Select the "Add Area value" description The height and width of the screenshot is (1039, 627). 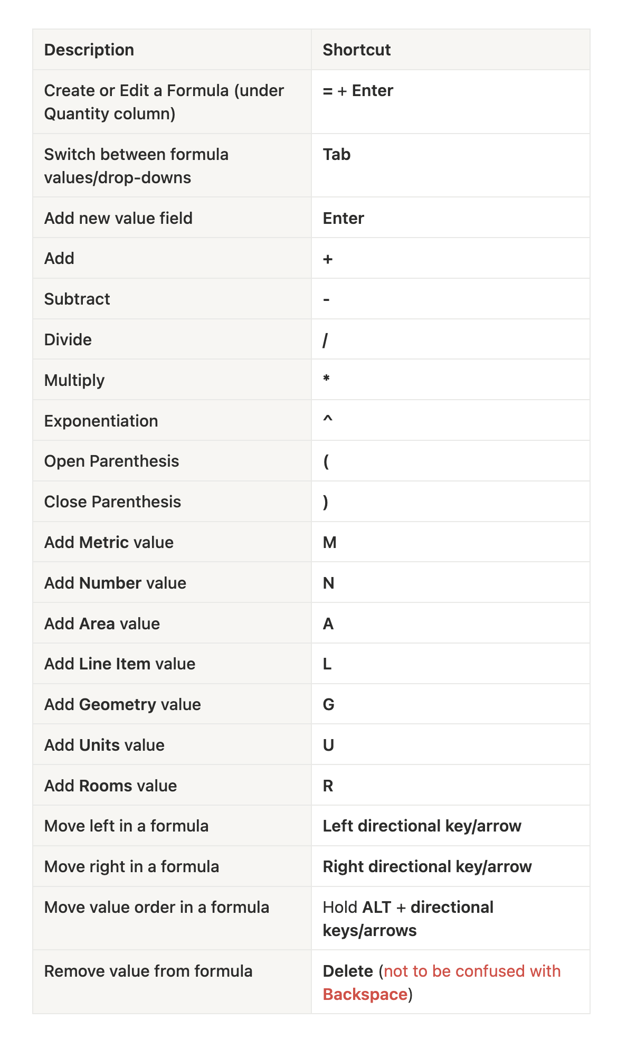tap(102, 624)
